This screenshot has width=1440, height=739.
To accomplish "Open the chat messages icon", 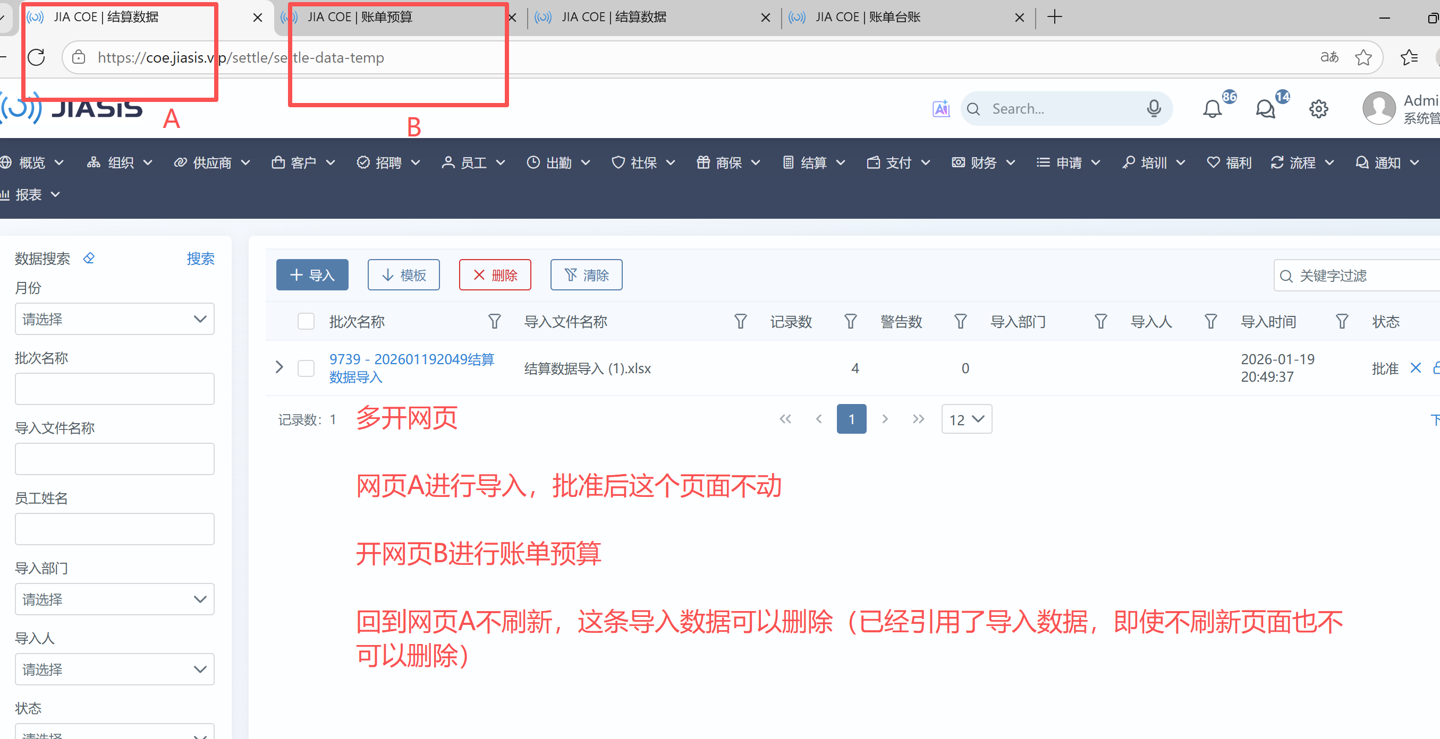I will pos(1265,109).
